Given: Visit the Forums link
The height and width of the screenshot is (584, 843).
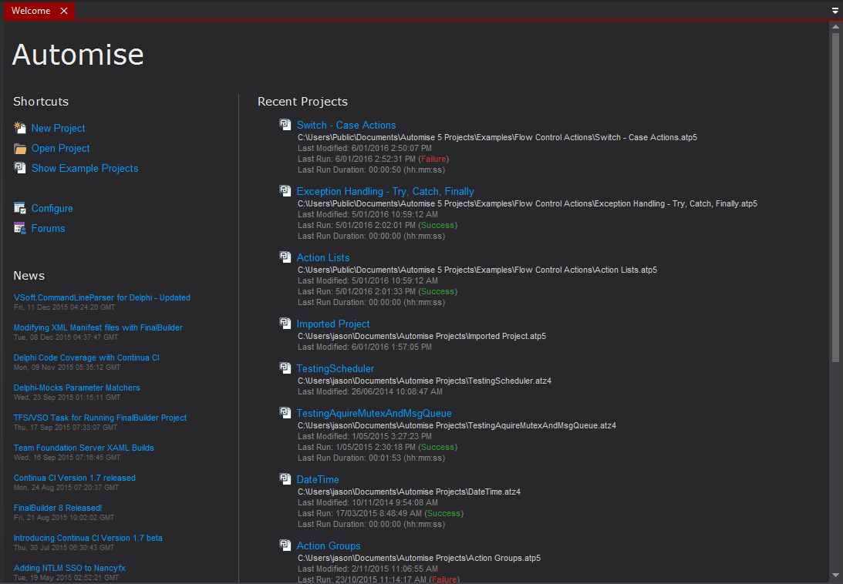Looking at the screenshot, I should [48, 228].
